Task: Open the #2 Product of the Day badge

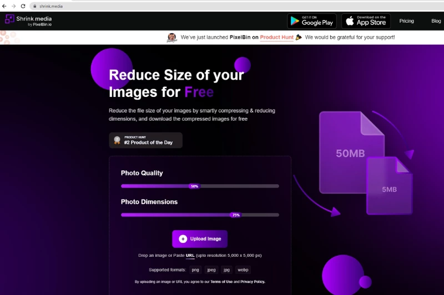Action: point(145,140)
